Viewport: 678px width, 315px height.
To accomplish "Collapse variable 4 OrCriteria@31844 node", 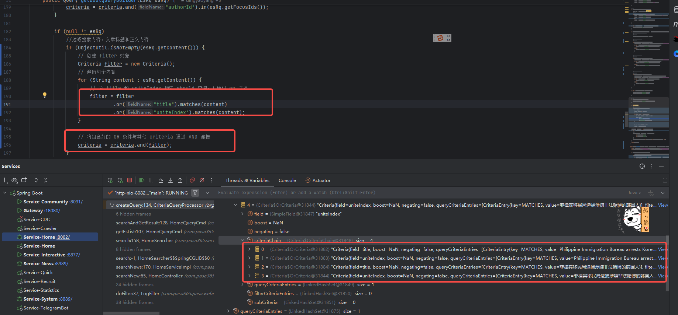I will click(x=235, y=205).
